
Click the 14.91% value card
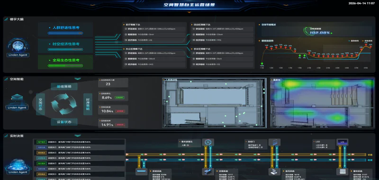pyautogui.click(x=113, y=123)
